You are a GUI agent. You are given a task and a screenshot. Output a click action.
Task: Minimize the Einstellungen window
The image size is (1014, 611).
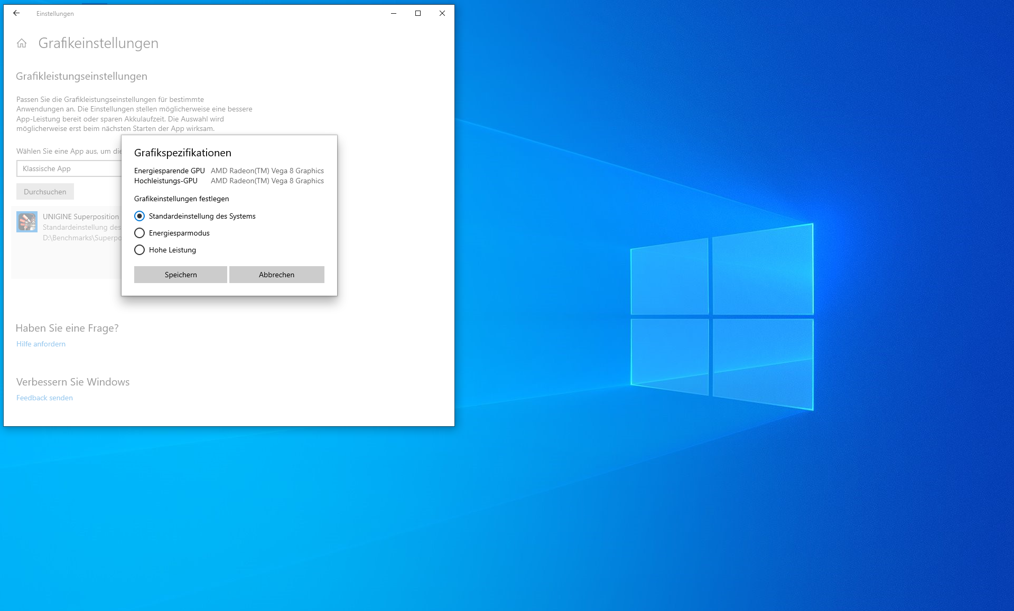pyautogui.click(x=394, y=13)
